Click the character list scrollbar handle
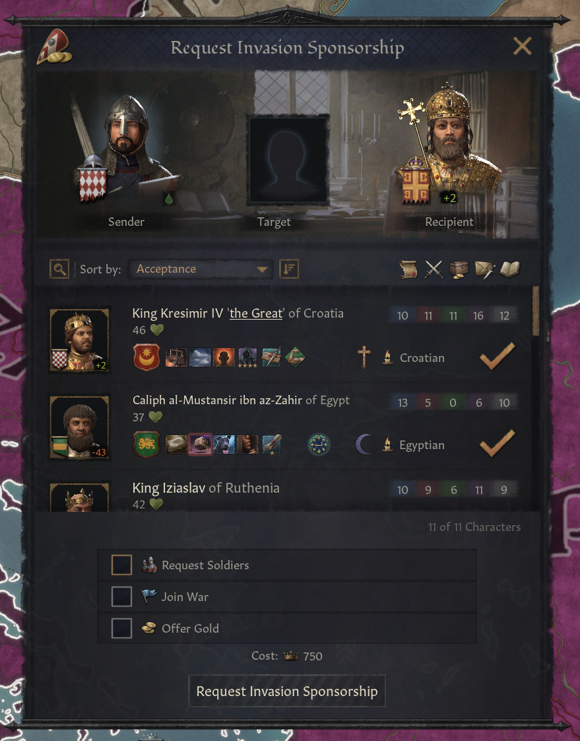The image size is (580, 741). [x=536, y=310]
